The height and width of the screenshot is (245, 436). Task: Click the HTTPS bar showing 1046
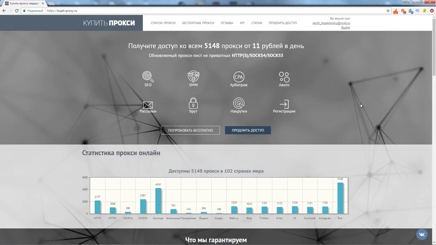113,210
